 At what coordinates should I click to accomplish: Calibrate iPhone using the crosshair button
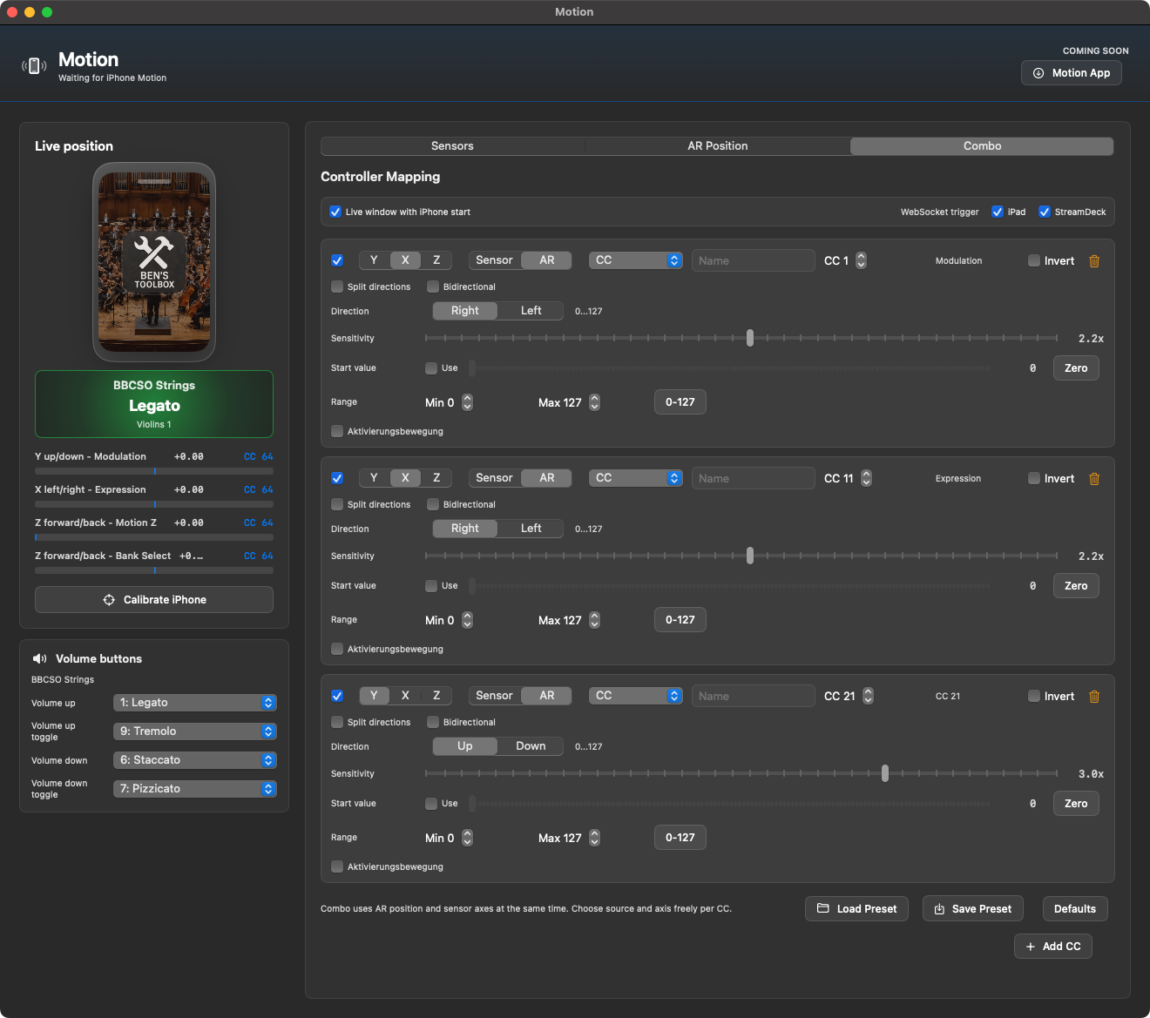click(x=154, y=600)
